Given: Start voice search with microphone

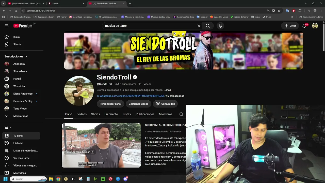Looking at the screenshot, I should click(x=220, y=26).
